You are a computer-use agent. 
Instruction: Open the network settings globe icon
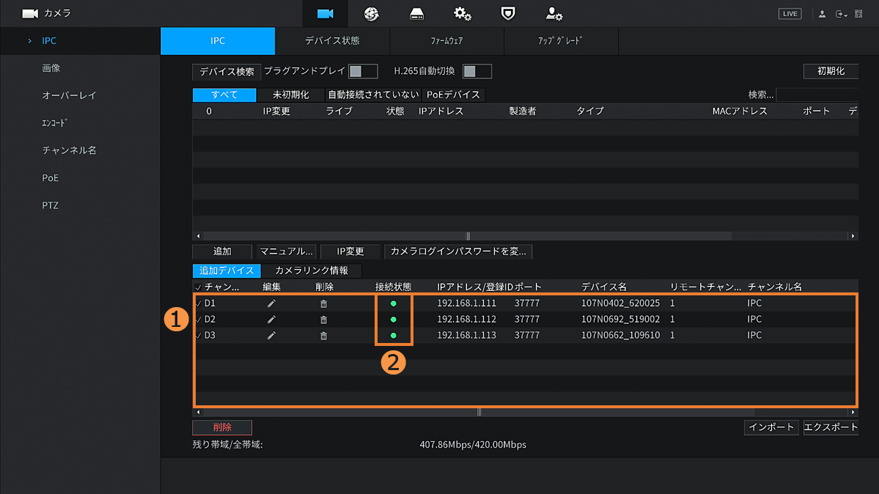pos(371,14)
